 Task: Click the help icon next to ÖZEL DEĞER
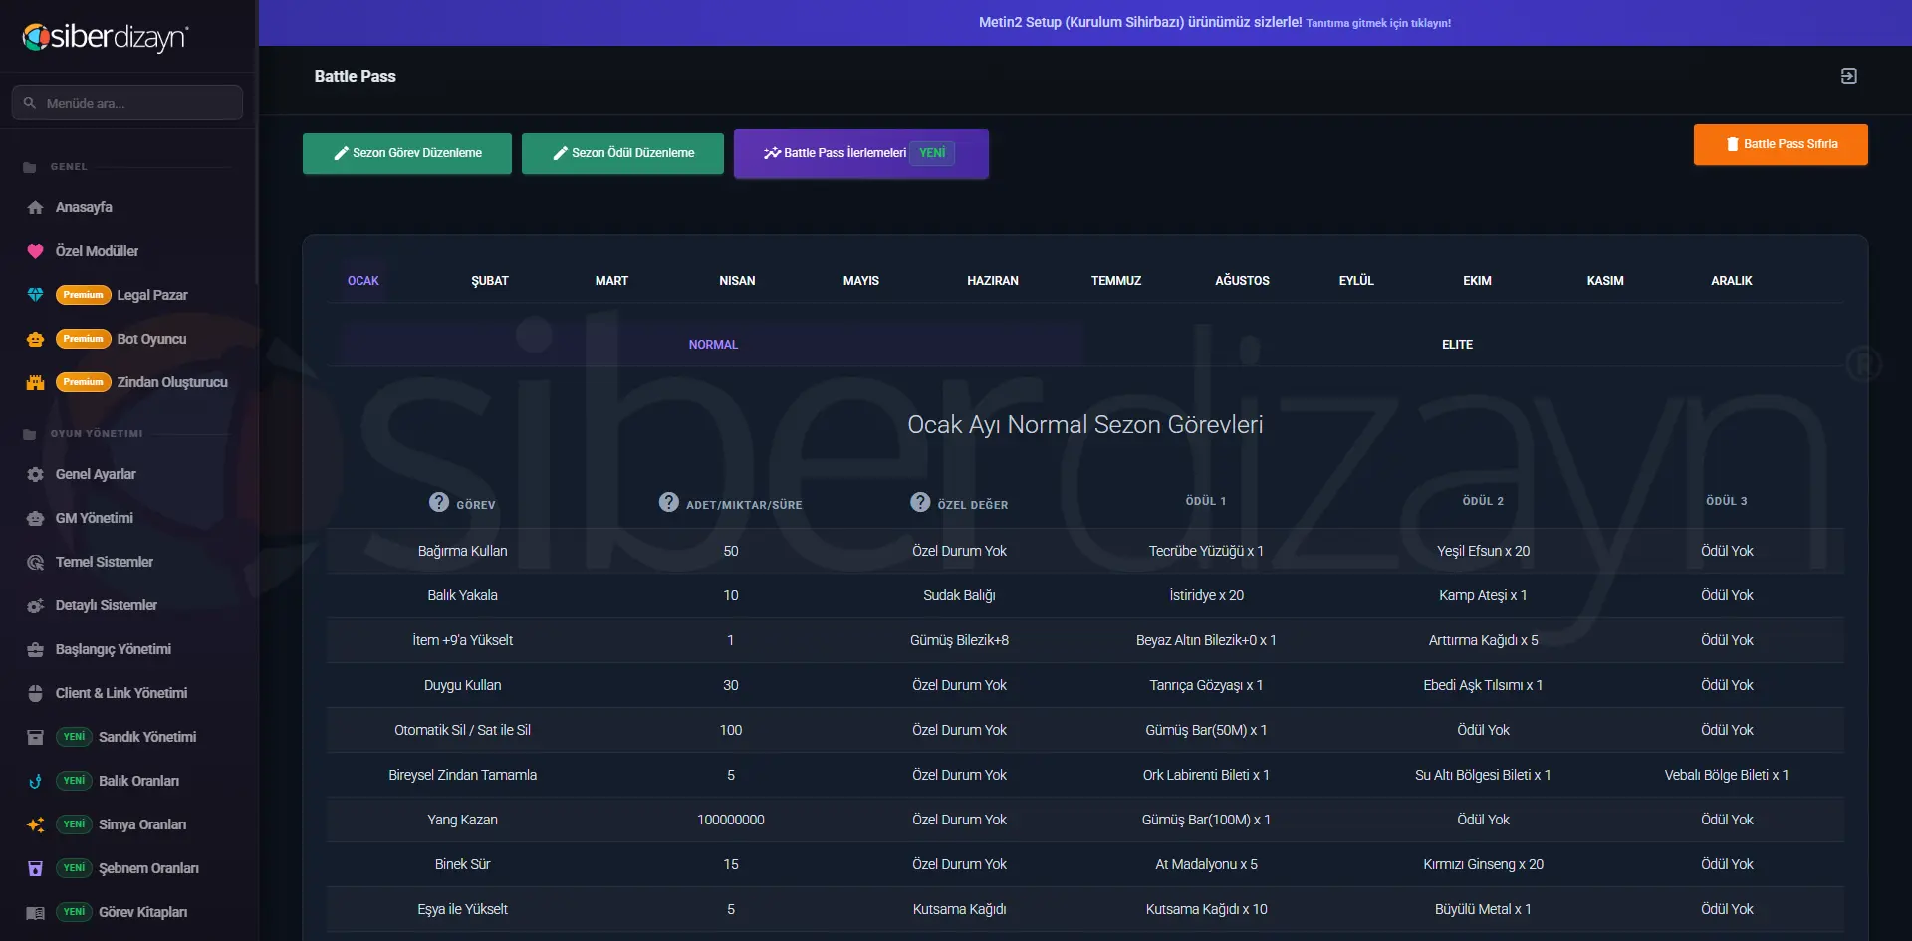tap(920, 502)
